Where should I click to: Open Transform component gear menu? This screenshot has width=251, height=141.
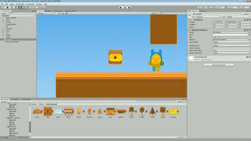click(x=249, y=20)
